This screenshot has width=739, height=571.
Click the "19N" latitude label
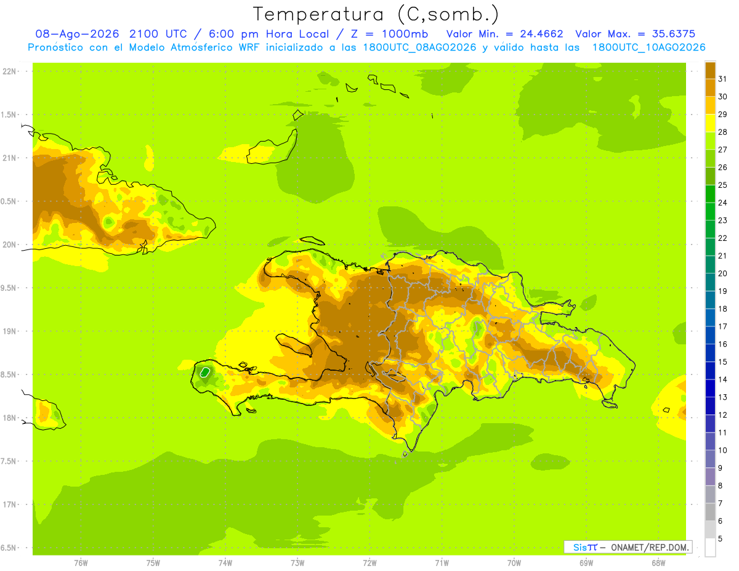[x=9, y=331]
